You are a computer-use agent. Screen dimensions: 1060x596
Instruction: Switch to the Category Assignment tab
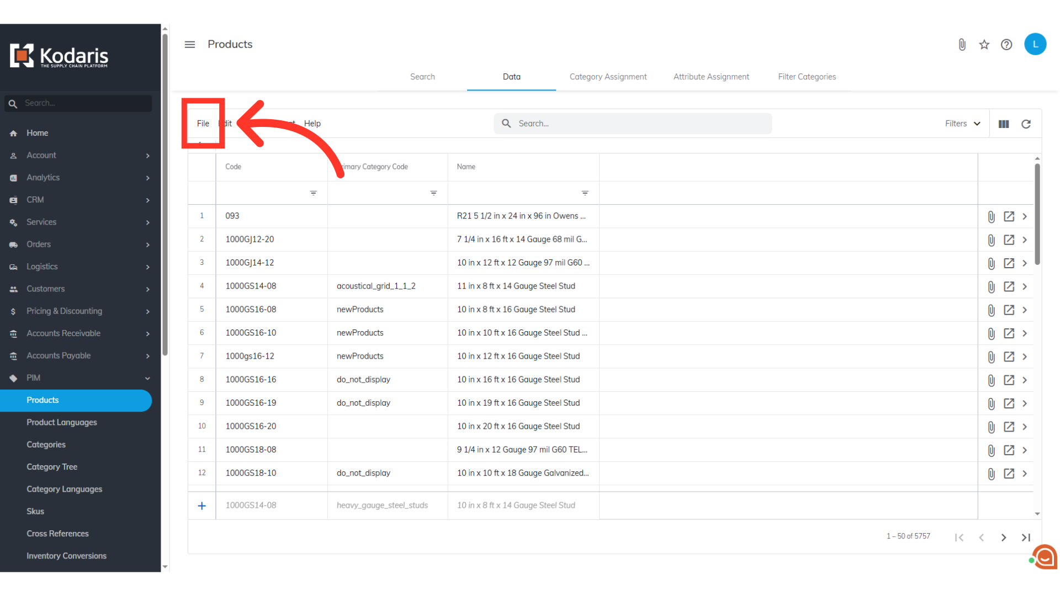click(x=608, y=77)
